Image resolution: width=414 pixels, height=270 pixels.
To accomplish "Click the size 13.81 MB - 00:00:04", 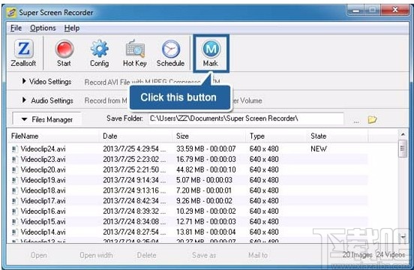I will tap(206, 232).
